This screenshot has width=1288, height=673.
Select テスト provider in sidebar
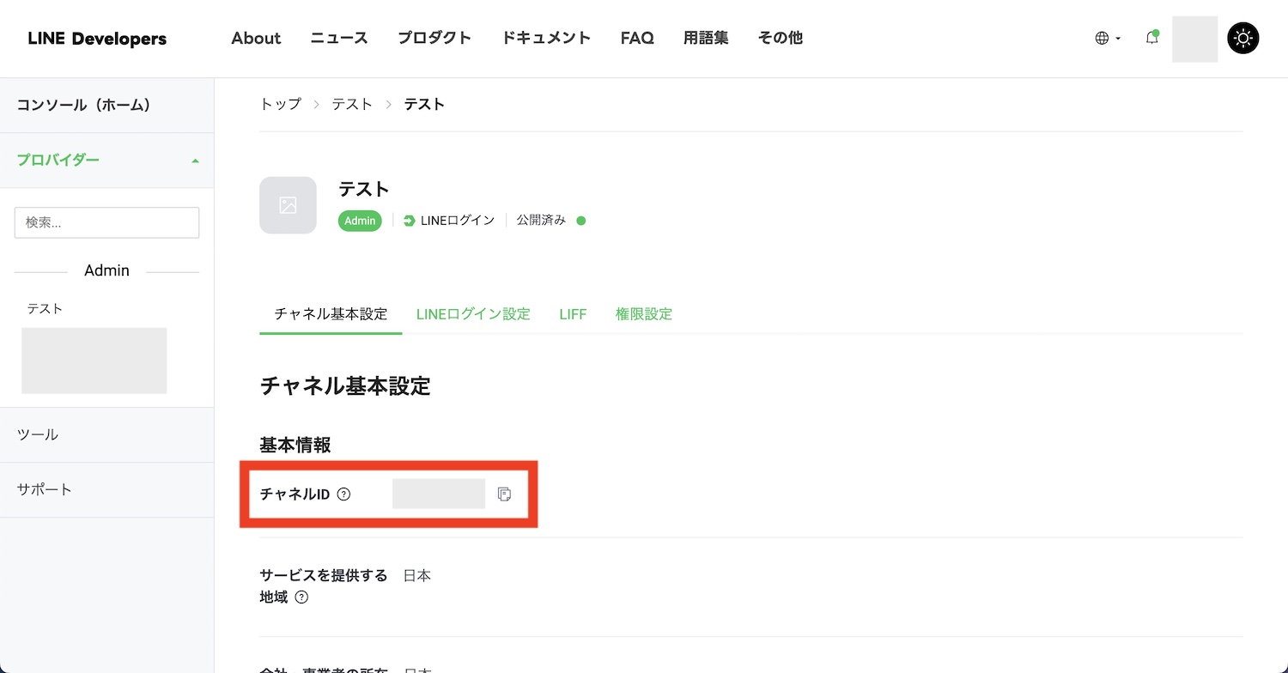[45, 308]
